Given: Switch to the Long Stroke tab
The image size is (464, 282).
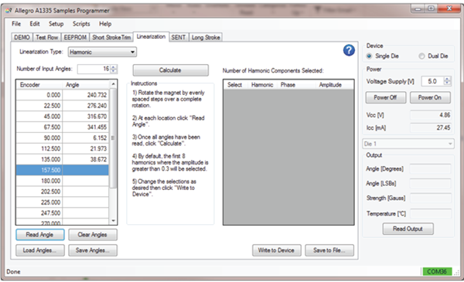Looking at the screenshot, I should tap(206, 37).
